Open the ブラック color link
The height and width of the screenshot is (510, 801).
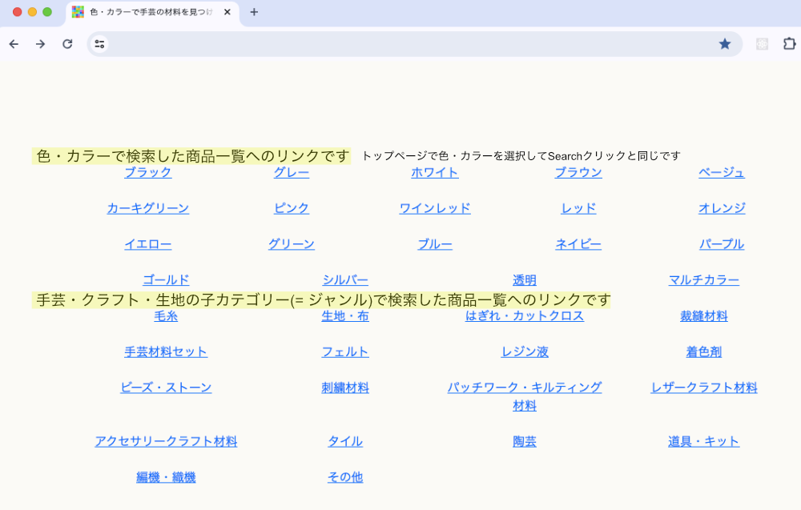tap(148, 173)
